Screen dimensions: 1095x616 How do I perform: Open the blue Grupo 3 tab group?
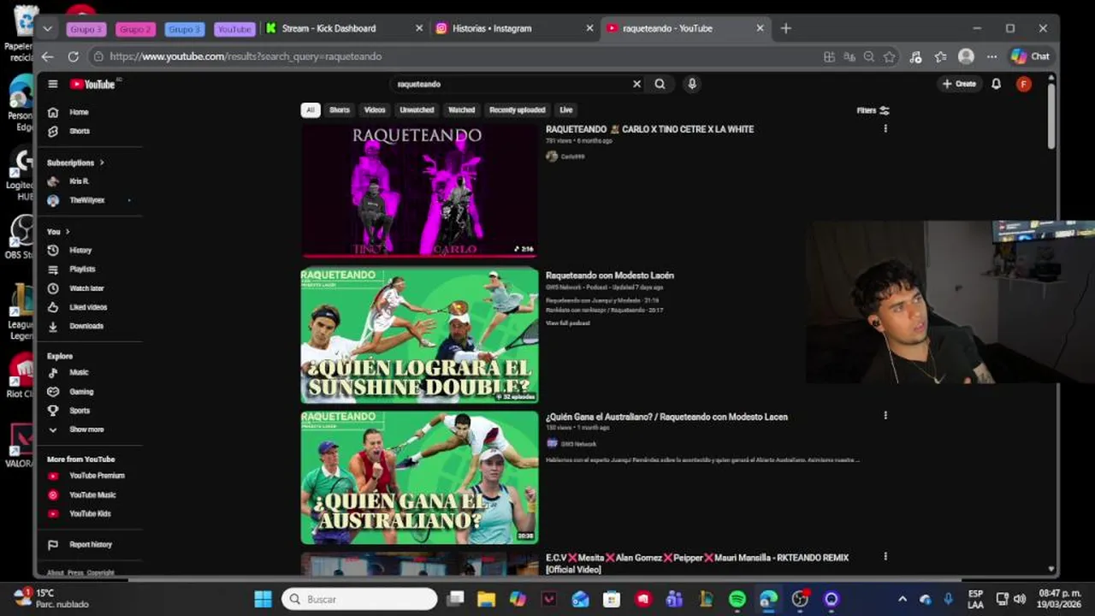pyautogui.click(x=185, y=29)
